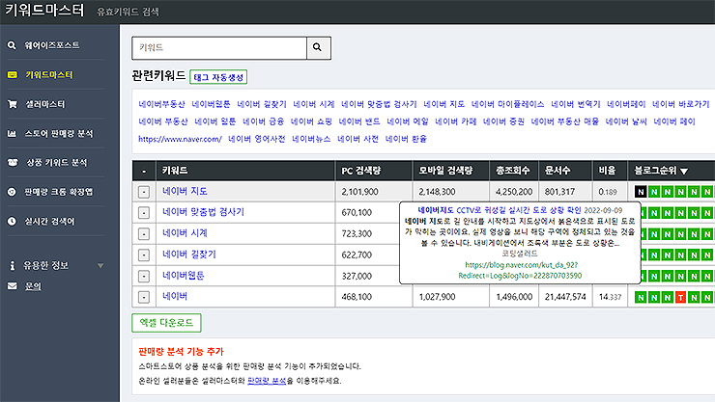Click the first green N badge in 네이버 row

641,298
